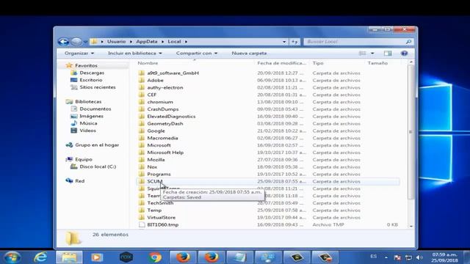Sort by the Nombre column header
470x264 pixels.
coord(148,63)
